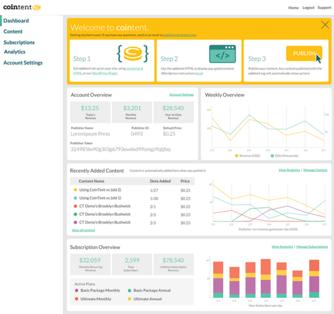Click the 2,599 Total Subscribers tile
334x314 pixels.
132,264
